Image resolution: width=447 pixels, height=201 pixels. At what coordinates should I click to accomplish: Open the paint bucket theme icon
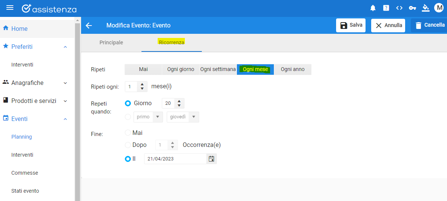pos(425,8)
